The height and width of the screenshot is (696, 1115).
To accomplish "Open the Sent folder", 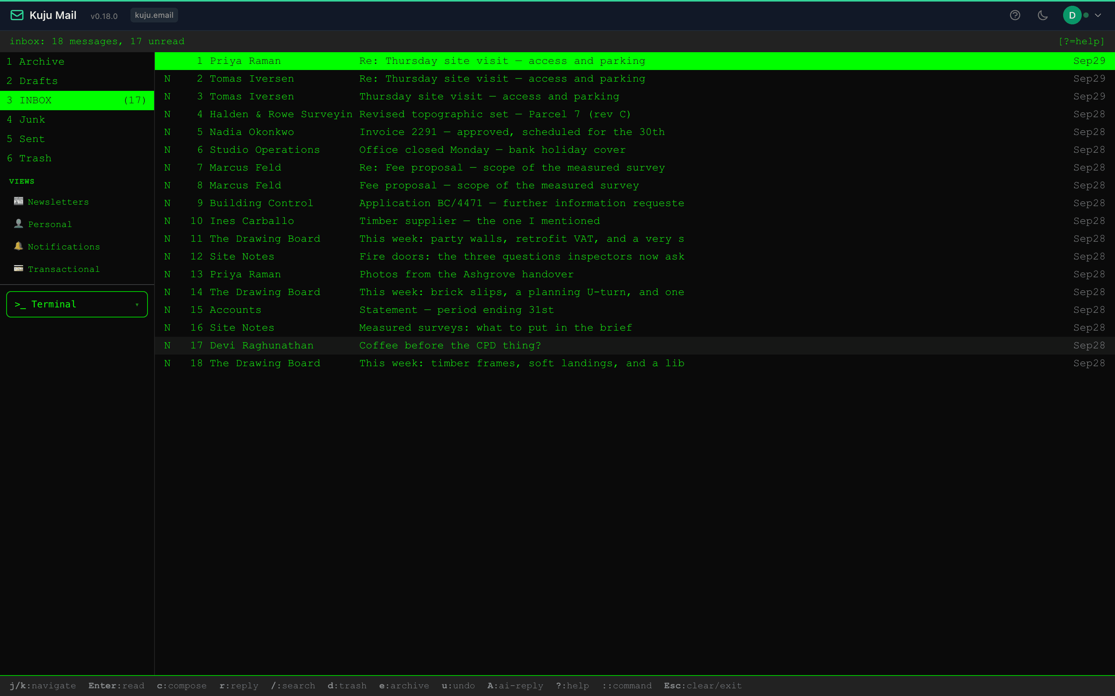I will [x=77, y=139].
